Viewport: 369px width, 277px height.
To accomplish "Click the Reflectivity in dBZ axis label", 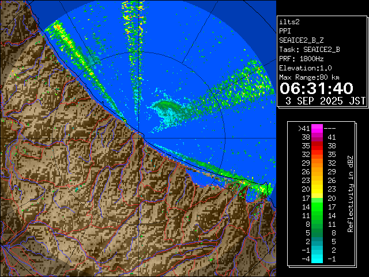I will 351,193.
